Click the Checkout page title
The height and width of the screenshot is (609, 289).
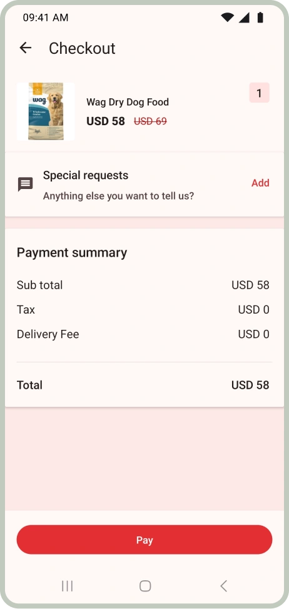coord(82,49)
